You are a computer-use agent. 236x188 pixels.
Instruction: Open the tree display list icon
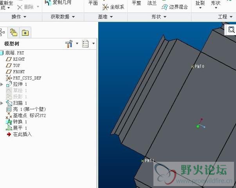[85, 44]
